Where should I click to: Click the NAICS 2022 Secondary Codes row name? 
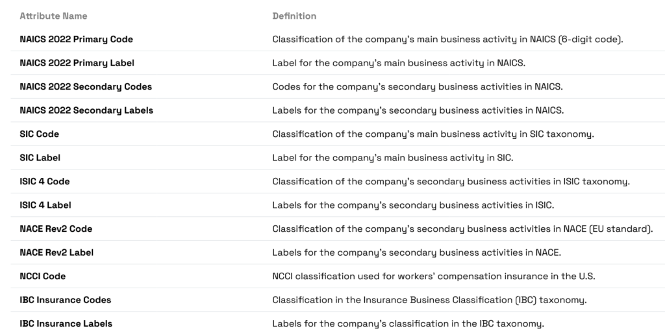click(86, 87)
